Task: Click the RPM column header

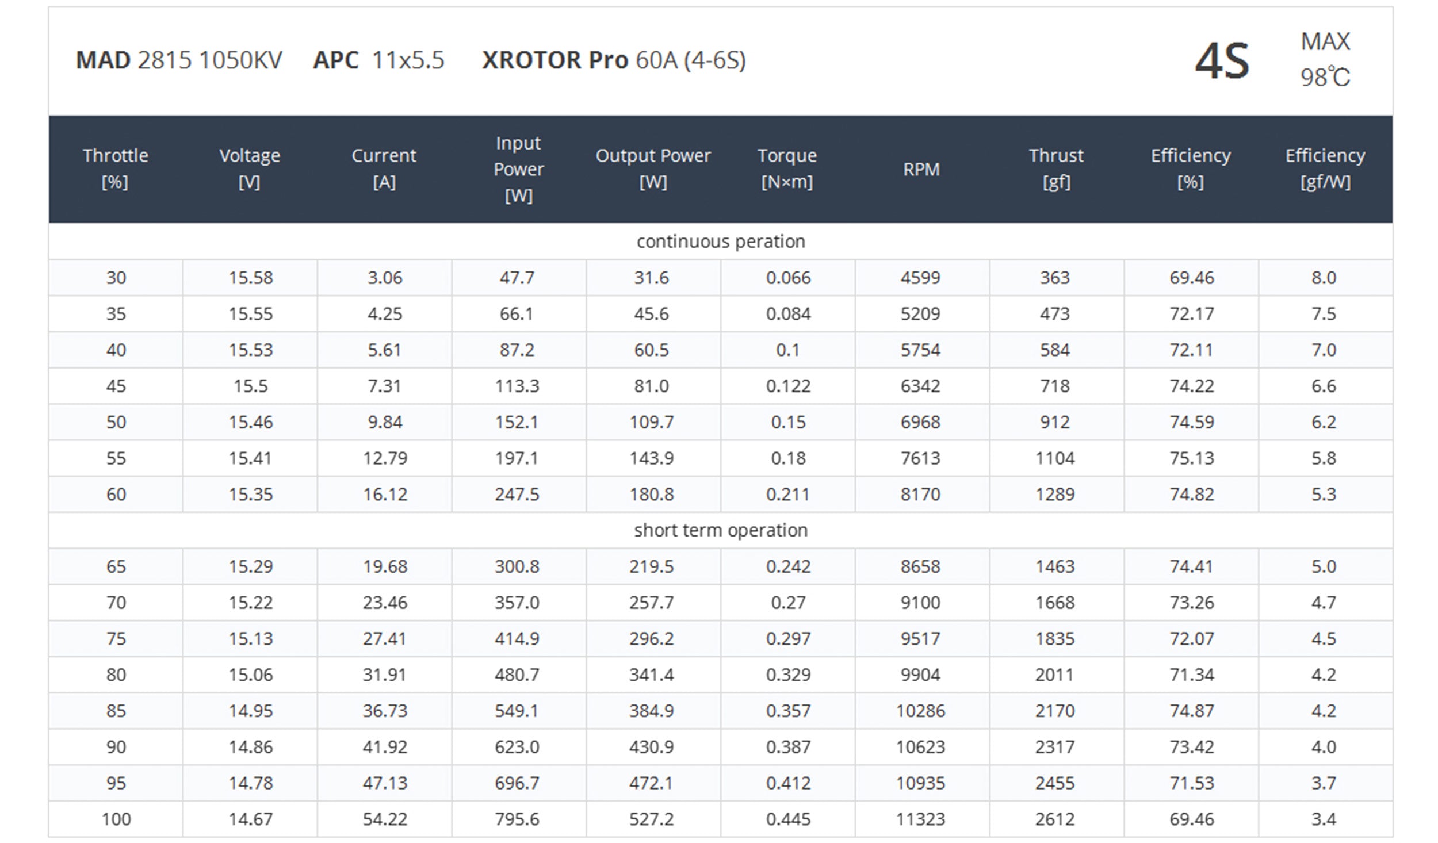Action: [921, 169]
